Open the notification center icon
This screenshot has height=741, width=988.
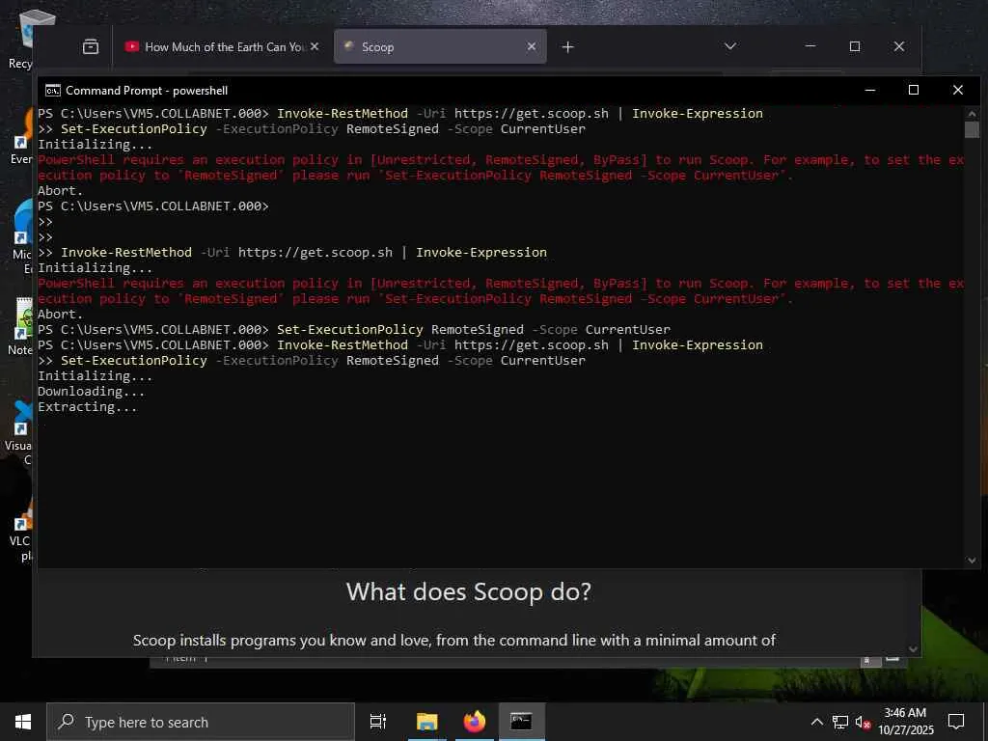tap(956, 722)
